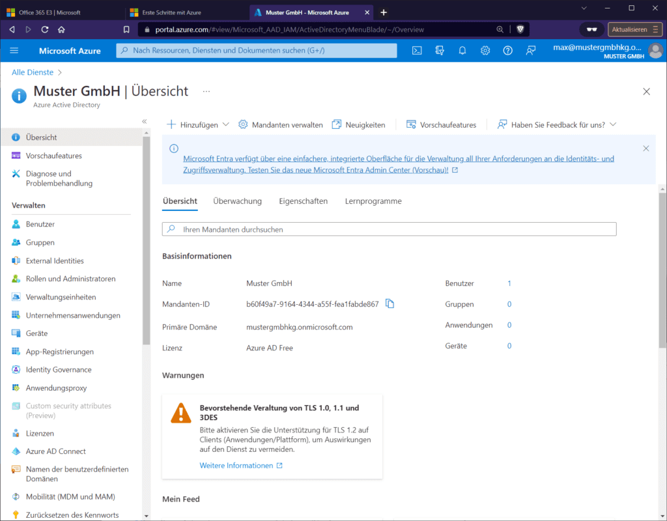Go to the browser home page

click(x=61, y=29)
